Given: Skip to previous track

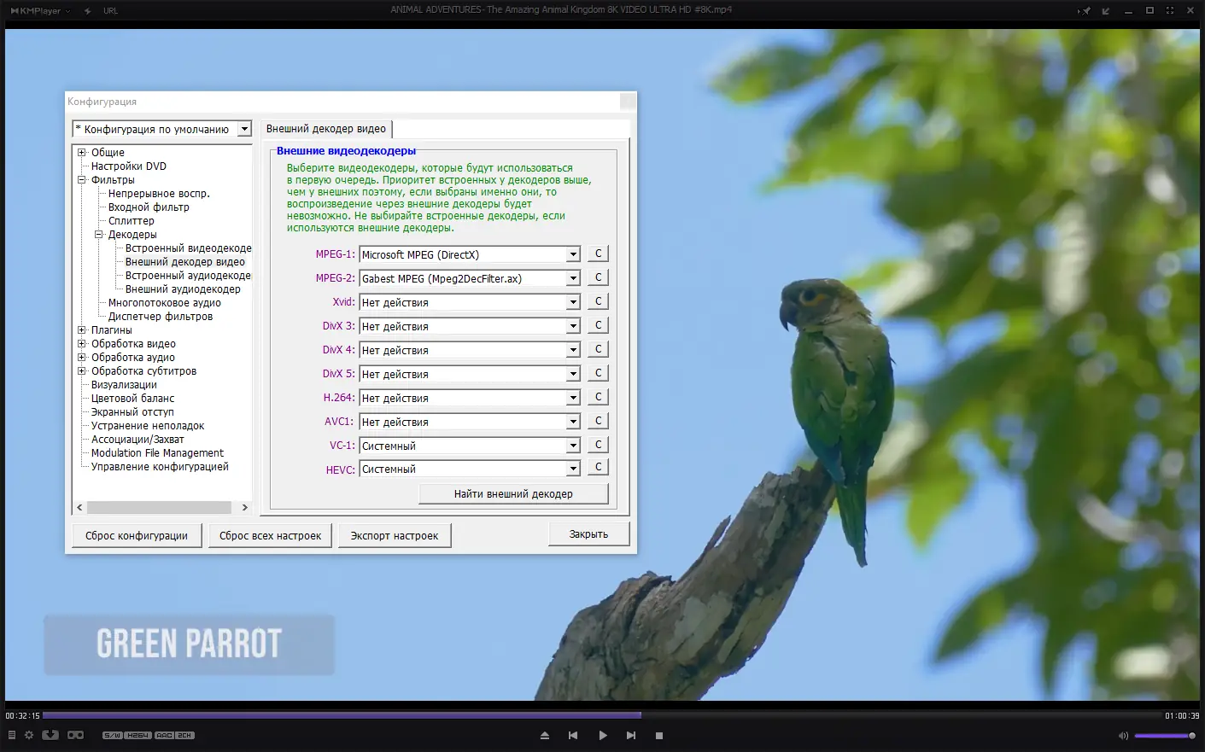Looking at the screenshot, I should click(x=573, y=735).
